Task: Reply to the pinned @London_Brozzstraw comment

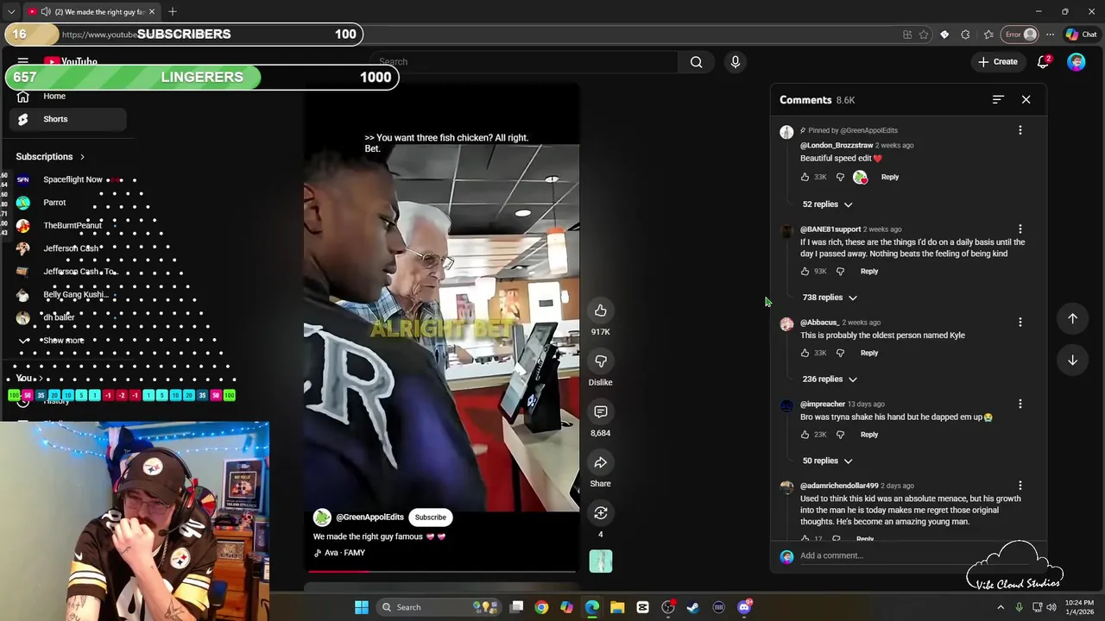Action: [889, 177]
